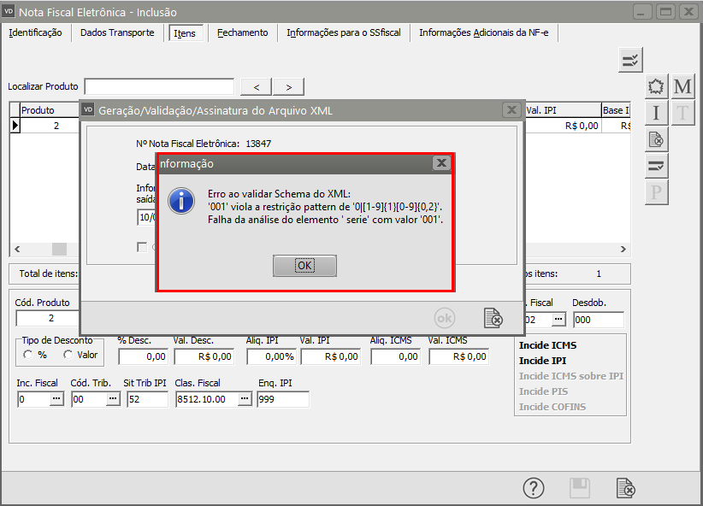
Task: Open the Cód. Trib. lookup button
Action: coord(112,399)
